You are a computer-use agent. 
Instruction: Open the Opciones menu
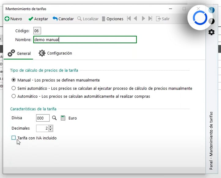pyautogui.click(x=112, y=19)
